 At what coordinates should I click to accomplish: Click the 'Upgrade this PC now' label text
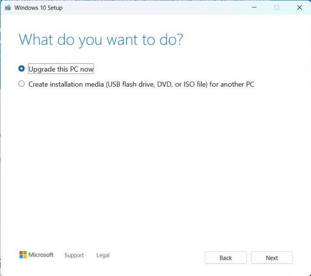pyautogui.click(x=61, y=69)
